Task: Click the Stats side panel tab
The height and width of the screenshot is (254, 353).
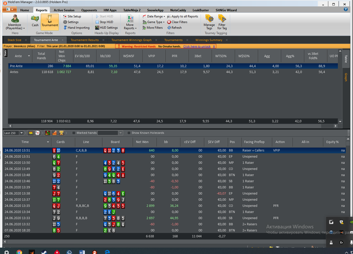Action: pos(6,53)
